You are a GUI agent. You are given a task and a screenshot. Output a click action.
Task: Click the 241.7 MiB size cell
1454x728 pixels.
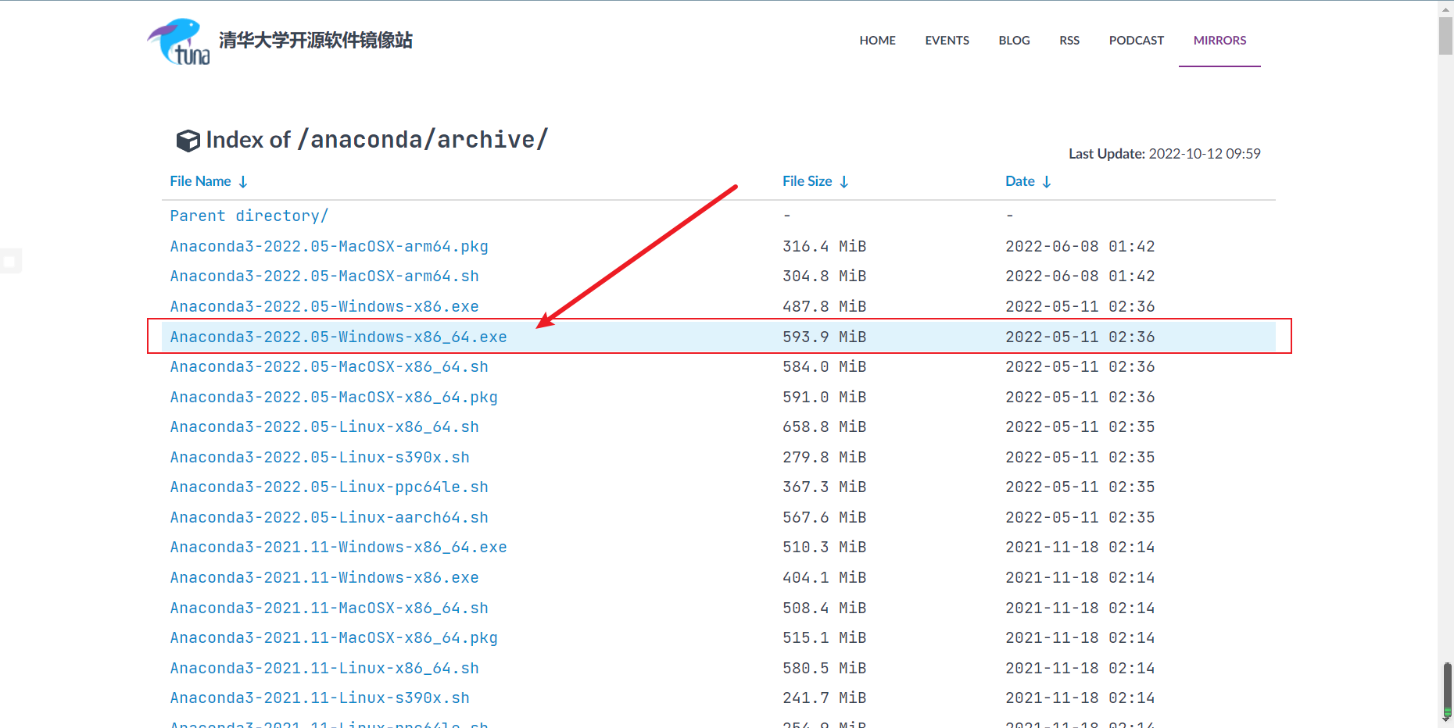(825, 698)
